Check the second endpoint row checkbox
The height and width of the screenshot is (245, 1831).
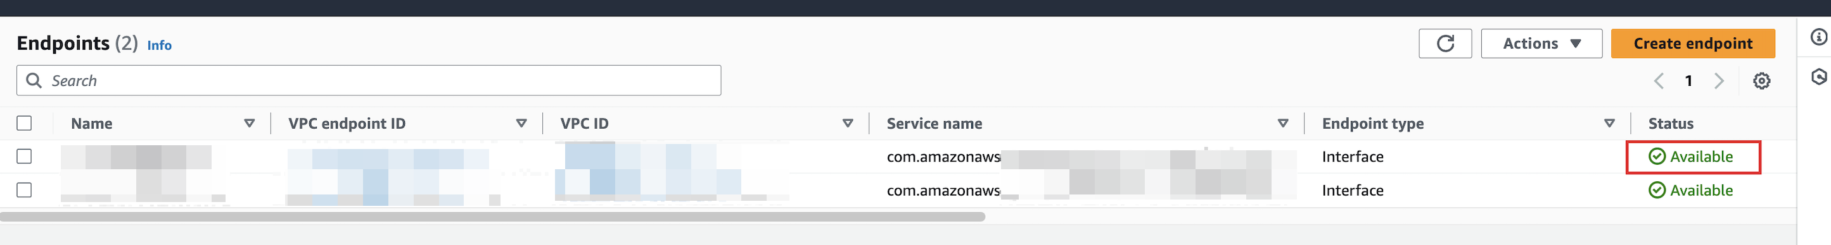[x=24, y=191]
